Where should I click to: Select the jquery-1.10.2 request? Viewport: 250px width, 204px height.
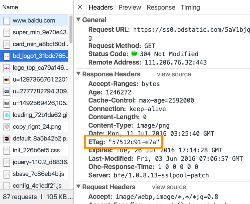coord(40,162)
